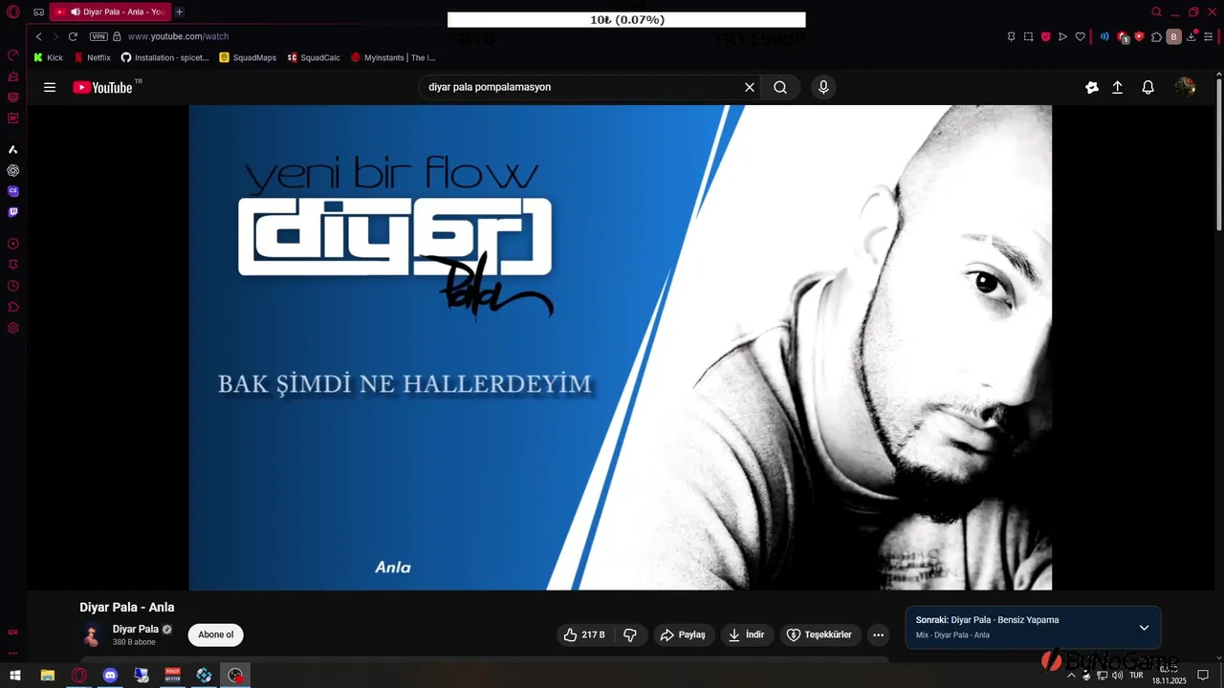Open Twitch in the Opera sidebar

(13, 212)
